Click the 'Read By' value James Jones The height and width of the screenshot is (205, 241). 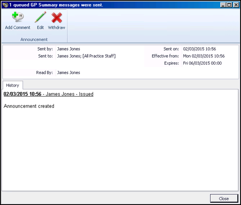click(68, 73)
